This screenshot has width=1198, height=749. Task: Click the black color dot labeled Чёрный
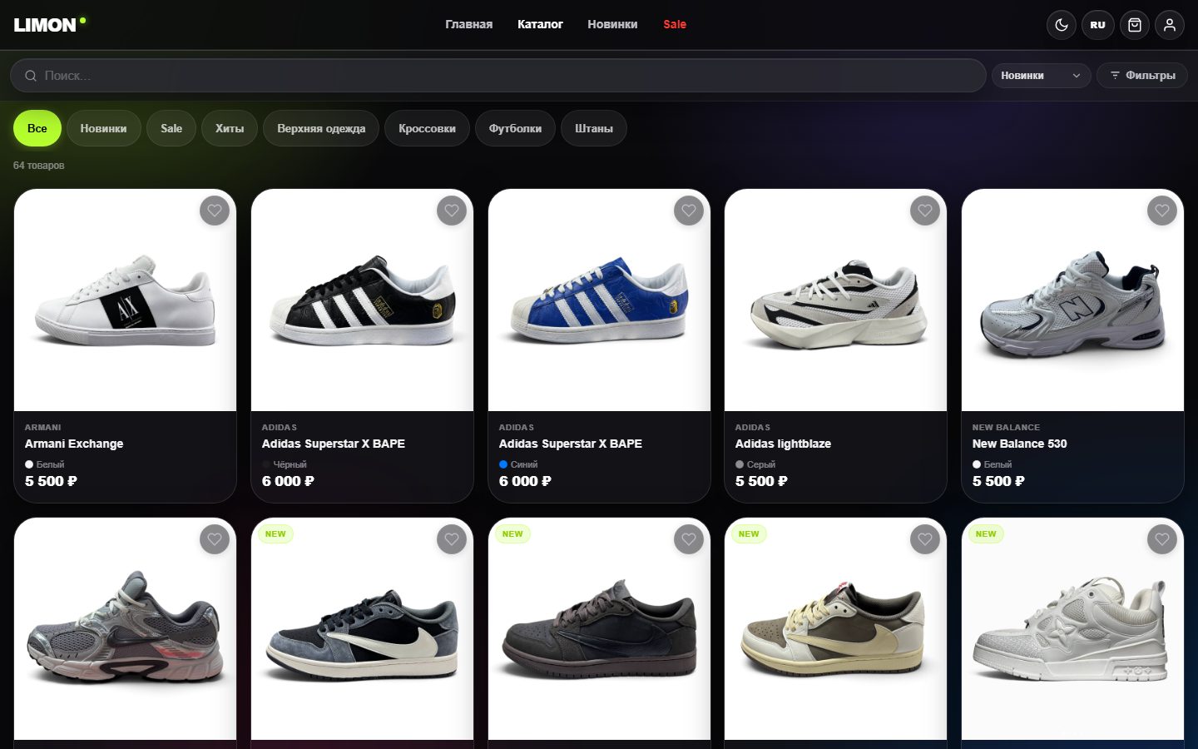coord(266,464)
